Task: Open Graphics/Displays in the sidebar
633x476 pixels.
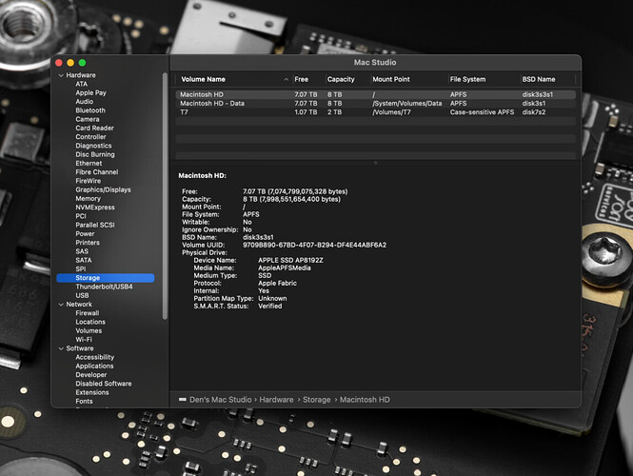Action: tap(103, 189)
